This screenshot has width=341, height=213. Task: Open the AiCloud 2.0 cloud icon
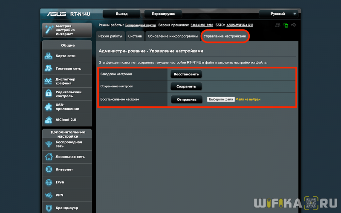pos(48,120)
